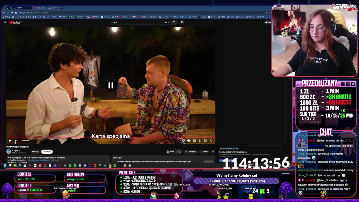The width and height of the screenshot is (359, 202).
Task: Expand the Twitch bookmark folder
Action: (x=261, y=17)
